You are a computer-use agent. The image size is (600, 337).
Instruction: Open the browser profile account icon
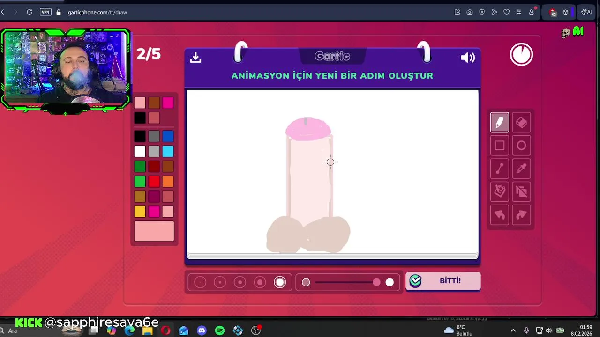[532, 12]
